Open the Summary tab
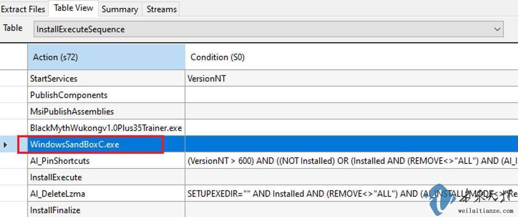518x217 pixels. pyautogui.click(x=120, y=9)
